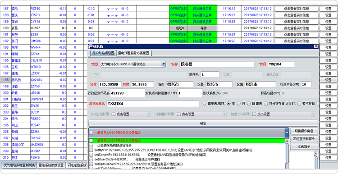Open the 类型 station type dropdown
The image size is (338, 174).
click(164, 64)
